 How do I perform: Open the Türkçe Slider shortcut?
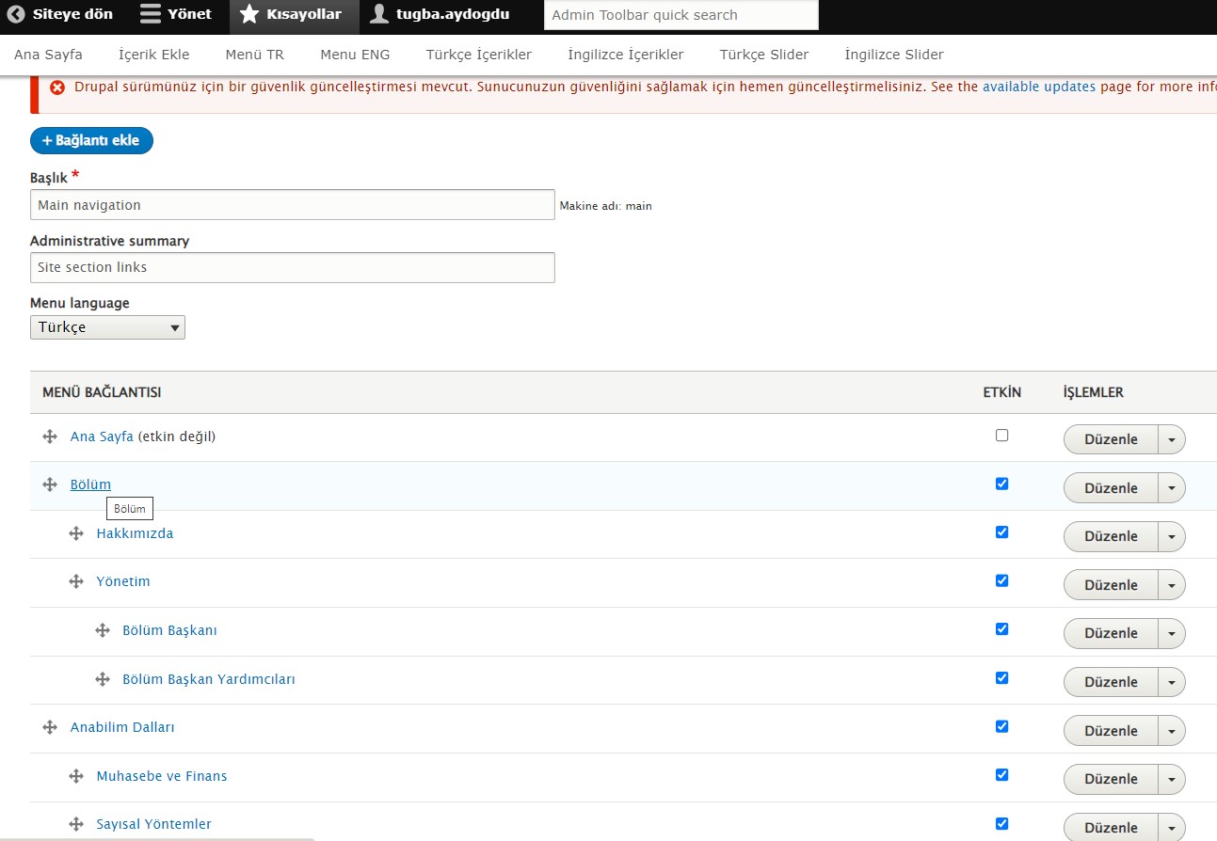click(764, 55)
